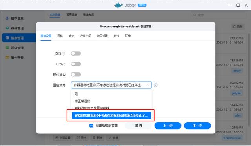
Task: Click the help question mark icon beside 重启策略
Action: coord(155,85)
